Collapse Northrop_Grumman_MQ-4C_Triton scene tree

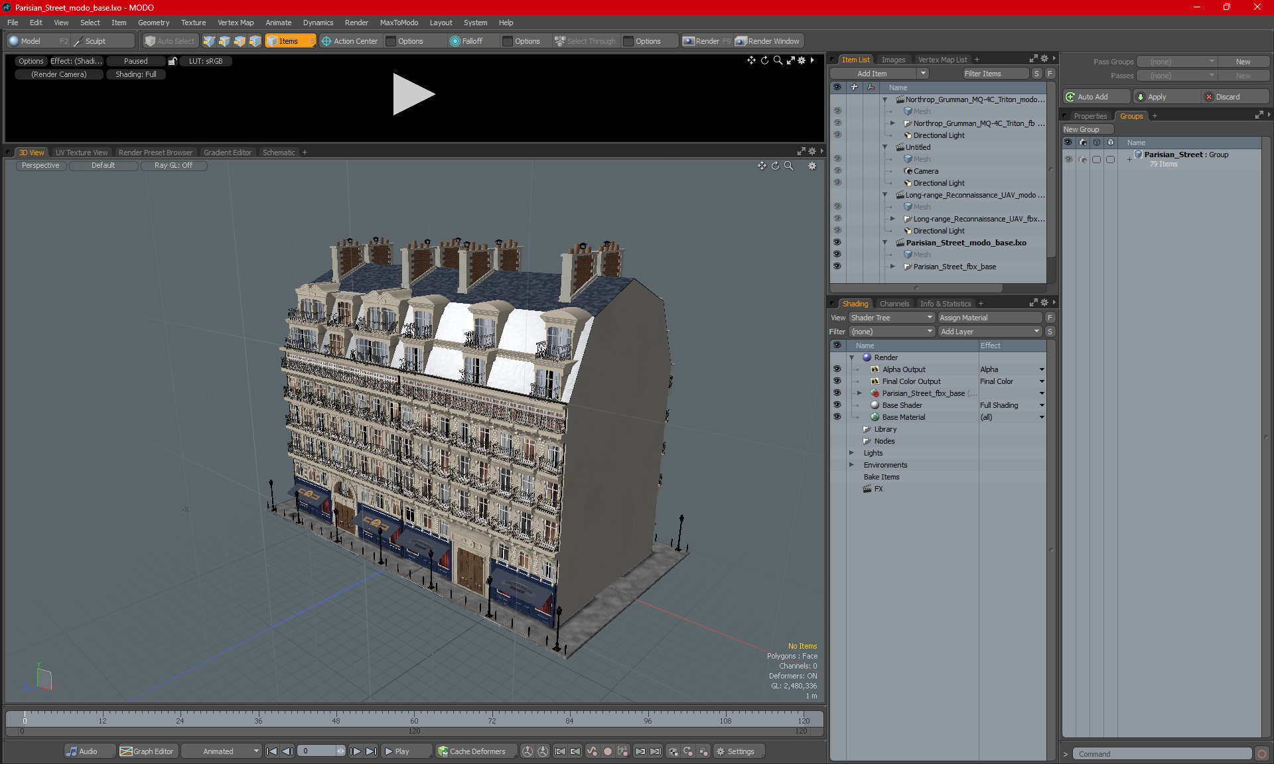885,99
